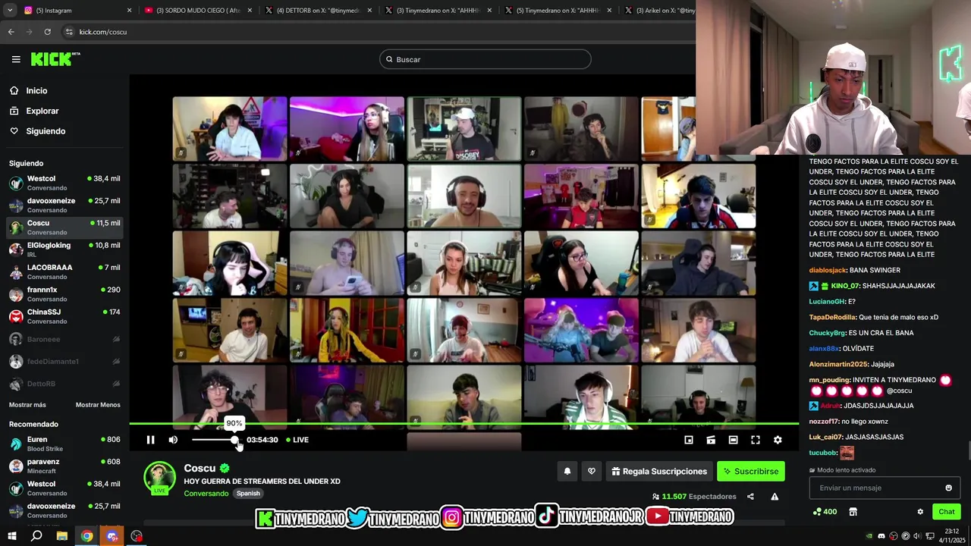971x546 pixels.
Task: Focus the Buscar search field
Action: coord(485,59)
